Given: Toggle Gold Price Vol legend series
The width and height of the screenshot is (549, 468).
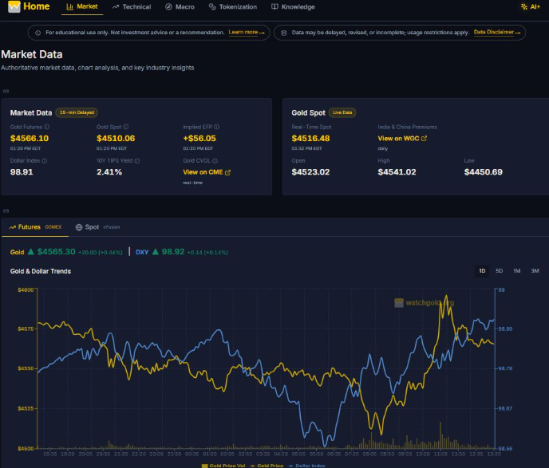Looking at the screenshot, I should click(223, 465).
